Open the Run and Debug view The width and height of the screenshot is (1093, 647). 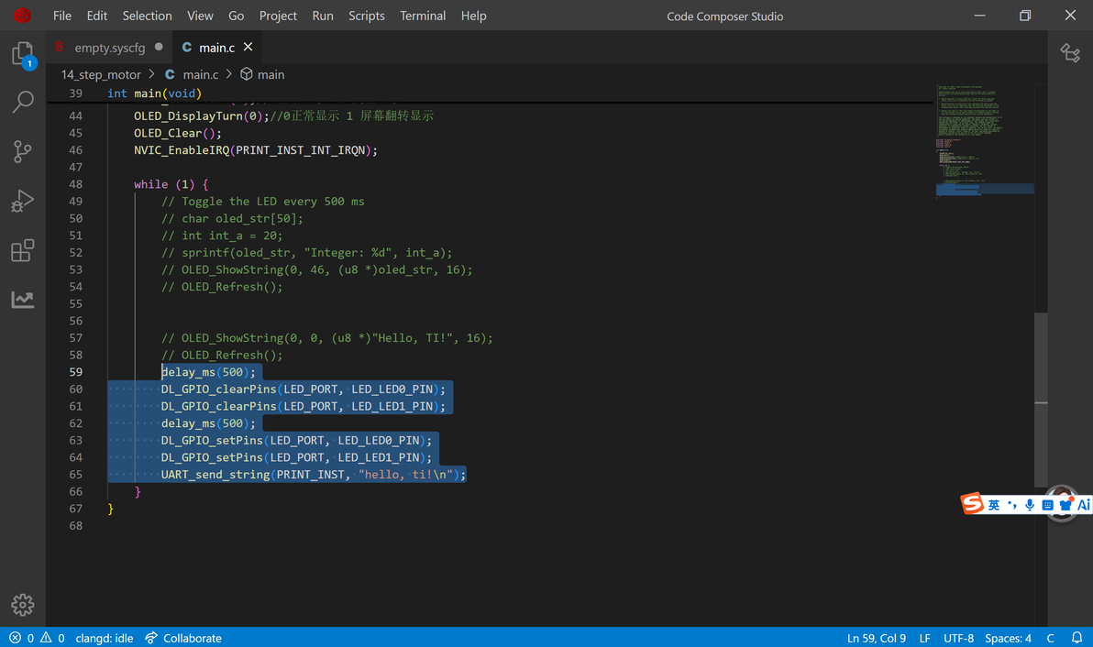[x=23, y=201]
